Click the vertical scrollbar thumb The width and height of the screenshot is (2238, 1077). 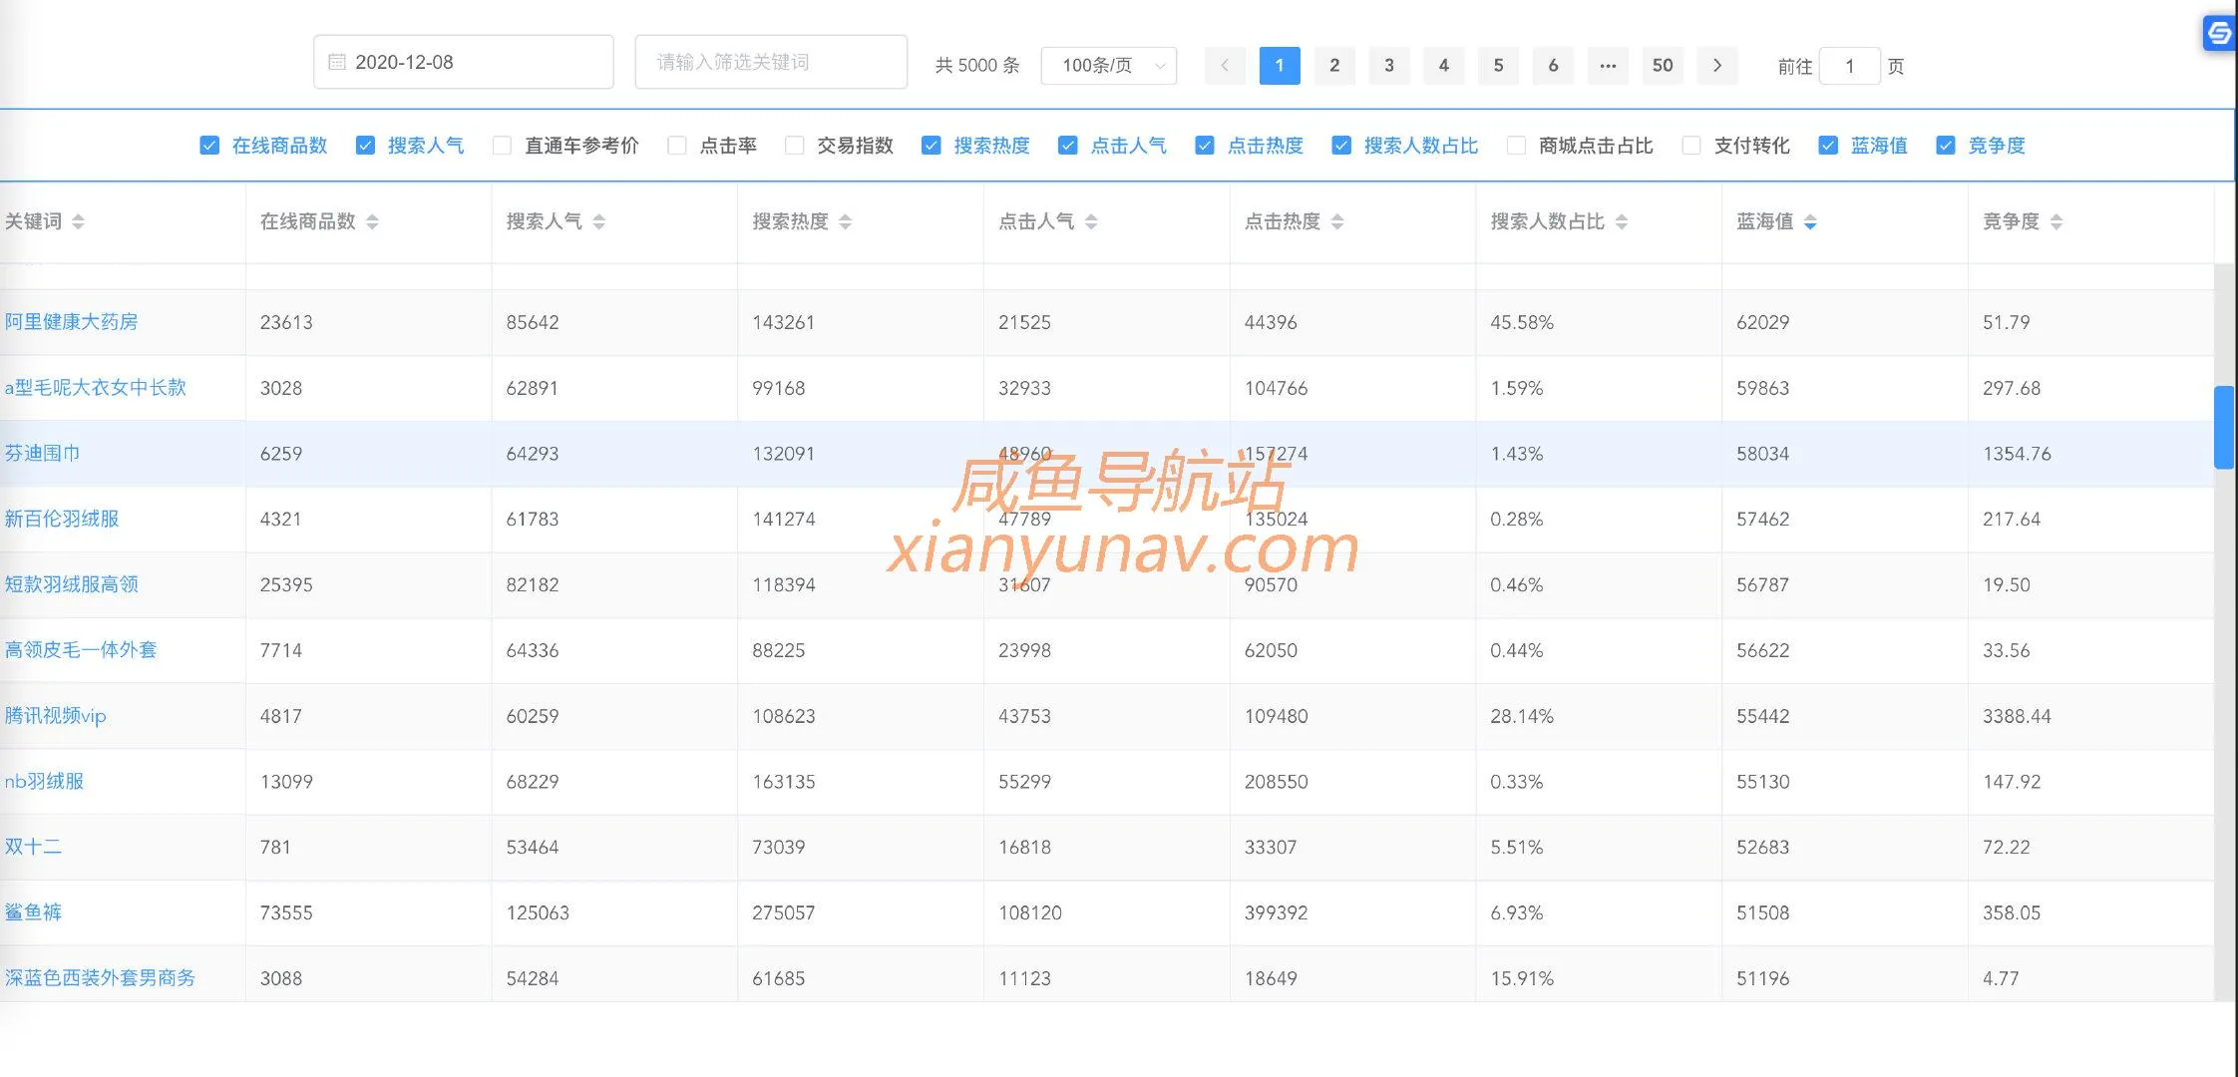(2223, 427)
